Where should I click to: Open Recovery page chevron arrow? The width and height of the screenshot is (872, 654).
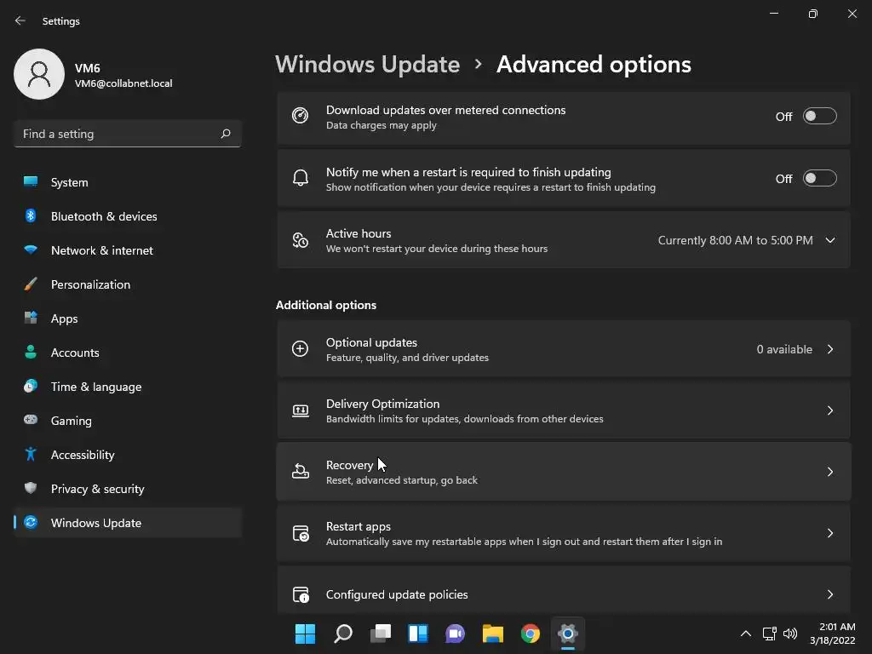(830, 472)
